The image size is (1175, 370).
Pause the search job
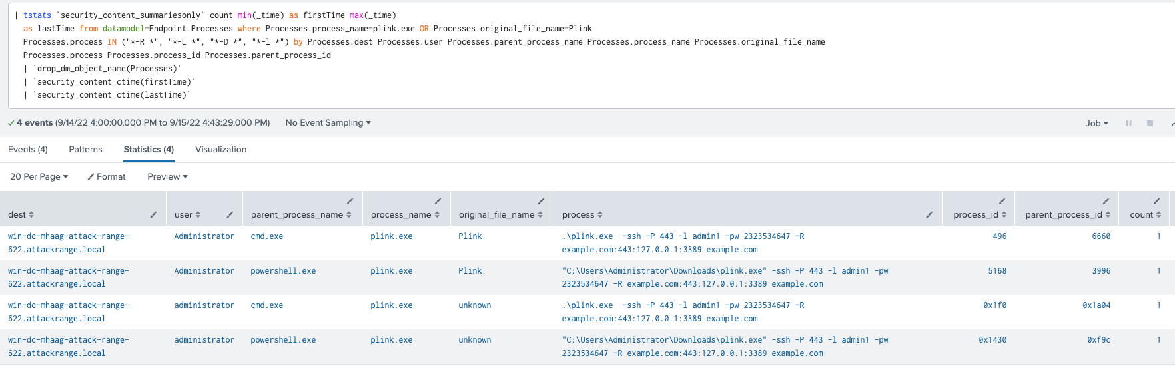[1128, 123]
